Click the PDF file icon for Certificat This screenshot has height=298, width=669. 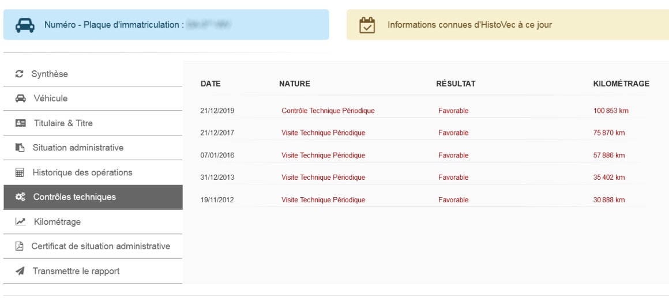coord(19,247)
